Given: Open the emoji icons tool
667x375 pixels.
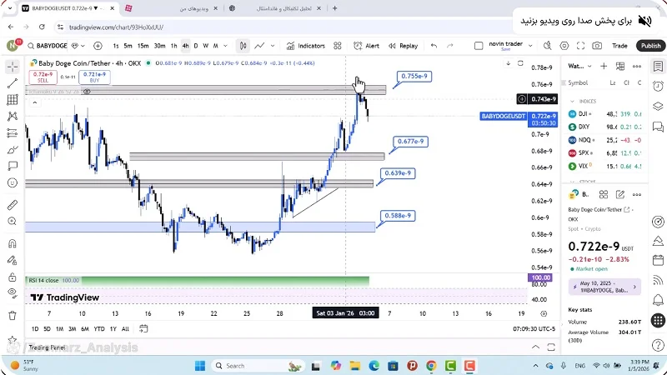Looking at the screenshot, I should [x=12, y=183].
